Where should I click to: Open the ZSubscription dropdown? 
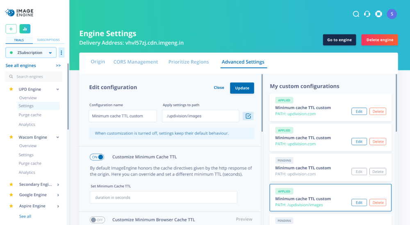[x=31, y=52]
